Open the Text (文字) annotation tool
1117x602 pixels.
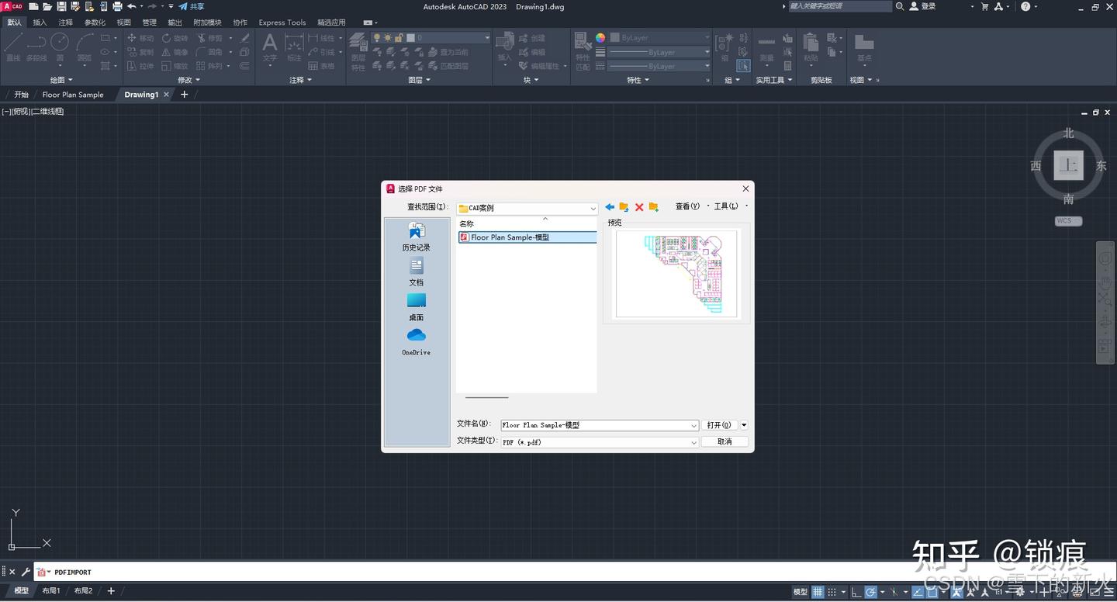[x=270, y=47]
